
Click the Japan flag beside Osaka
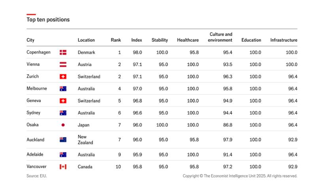[63, 125]
